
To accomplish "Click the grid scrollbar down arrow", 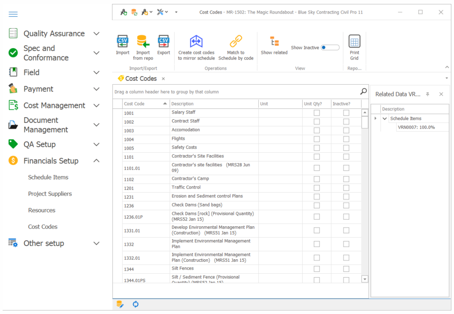I will tap(365, 279).
